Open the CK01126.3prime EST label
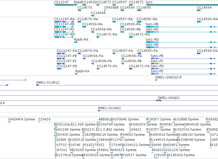The width and height of the screenshot is (218, 159). coord(177,150)
